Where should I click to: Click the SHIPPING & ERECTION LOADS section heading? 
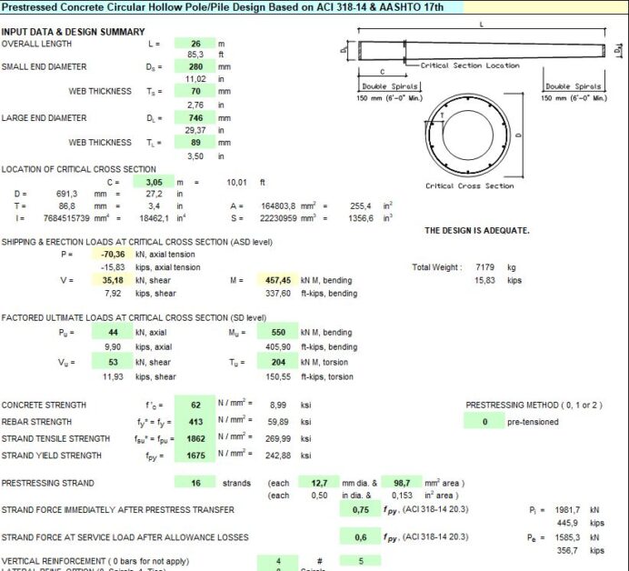coord(136,242)
